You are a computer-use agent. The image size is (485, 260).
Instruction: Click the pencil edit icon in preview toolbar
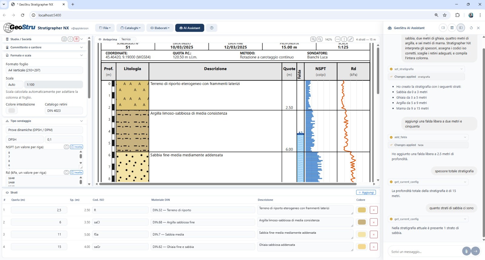click(351, 39)
